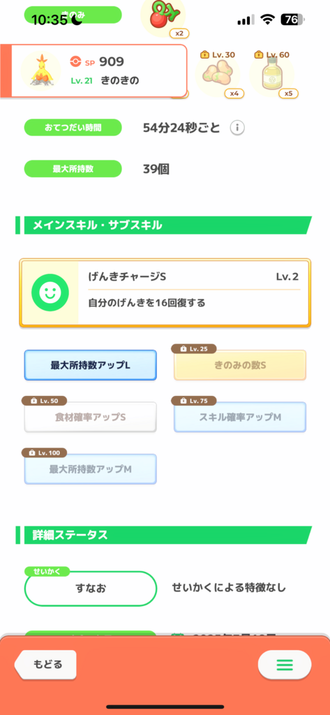Screen dimensions: 330x715
Task: Select the 最大所持数アップL sub skill
Action: point(90,364)
